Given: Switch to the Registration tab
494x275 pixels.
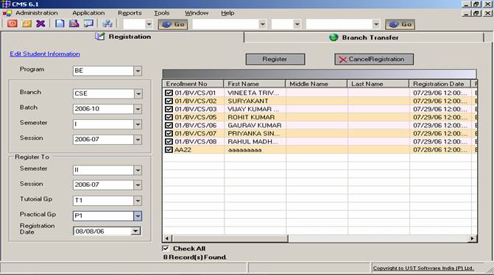Looking at the screenshot, I should (123, 37).
